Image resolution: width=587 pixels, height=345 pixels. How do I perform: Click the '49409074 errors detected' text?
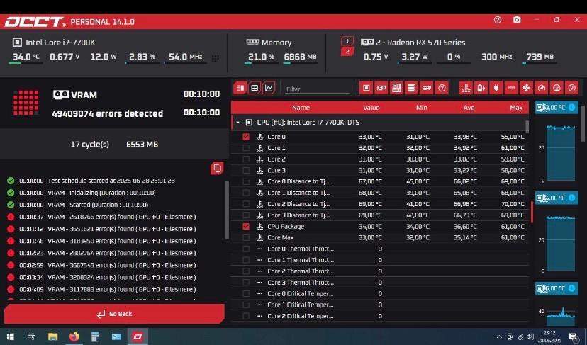pos(108,113)
